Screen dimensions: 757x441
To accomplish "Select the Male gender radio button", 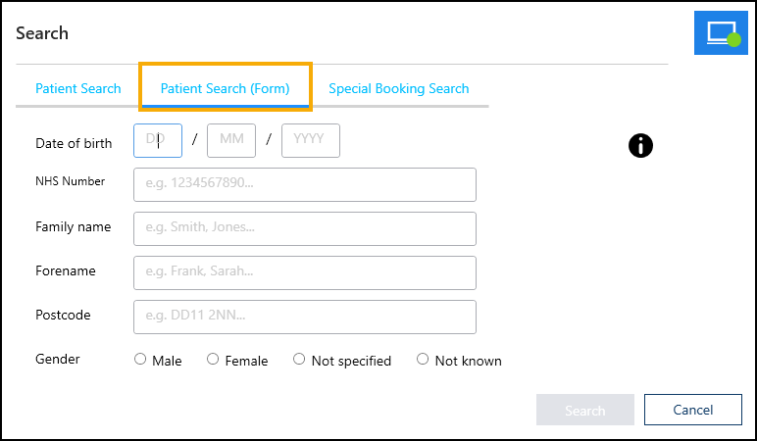I will point(140,360).
